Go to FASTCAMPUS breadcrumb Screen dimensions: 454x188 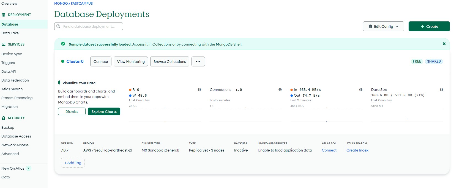coord(82,4)
